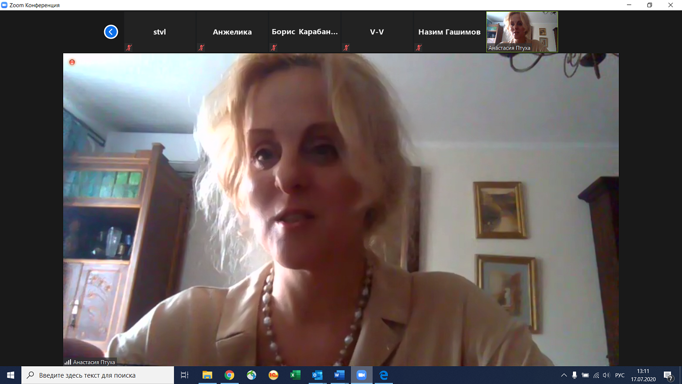Switch to Outlook on the taskbar
Image resolution: width=682 pixels, height=384 pixels.
(317, 375)
